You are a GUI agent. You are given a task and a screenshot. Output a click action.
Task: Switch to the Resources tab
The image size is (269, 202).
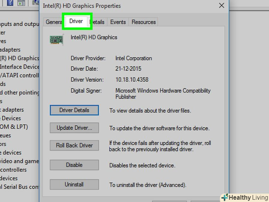(x=144, y=22)
